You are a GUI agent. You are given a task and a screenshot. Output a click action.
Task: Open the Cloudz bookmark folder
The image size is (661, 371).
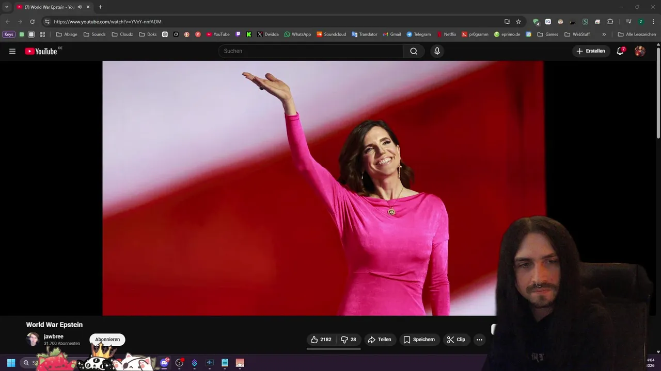coord(122,35)
